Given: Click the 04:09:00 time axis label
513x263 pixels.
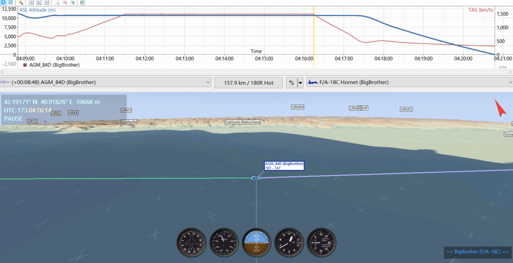Looking at the screenshot, I should coord(25,58).
